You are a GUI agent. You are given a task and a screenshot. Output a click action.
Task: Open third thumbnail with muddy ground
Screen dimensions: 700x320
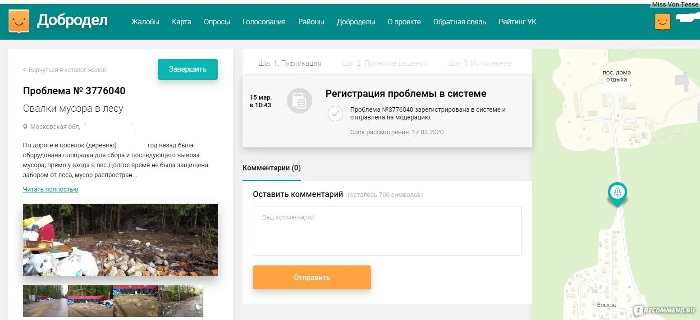tap(136, 301)
